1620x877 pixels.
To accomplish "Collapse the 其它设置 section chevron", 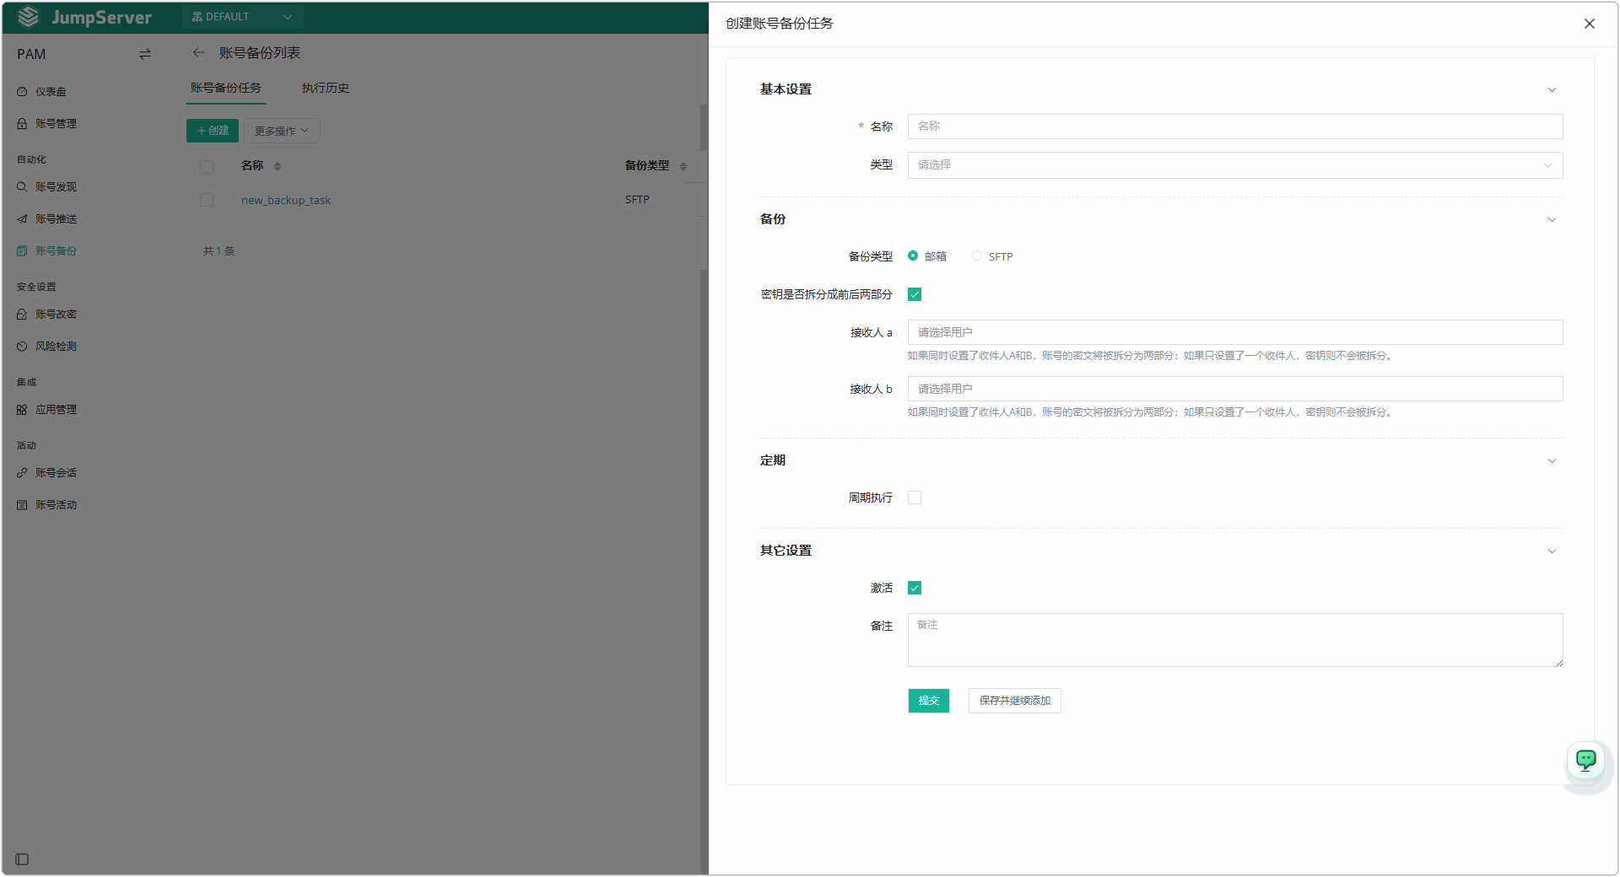I will (x=1552, y=551).
